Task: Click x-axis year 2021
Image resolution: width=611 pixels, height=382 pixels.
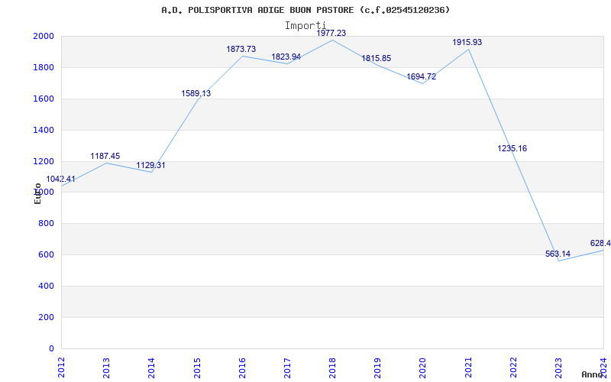Action: 468,367
